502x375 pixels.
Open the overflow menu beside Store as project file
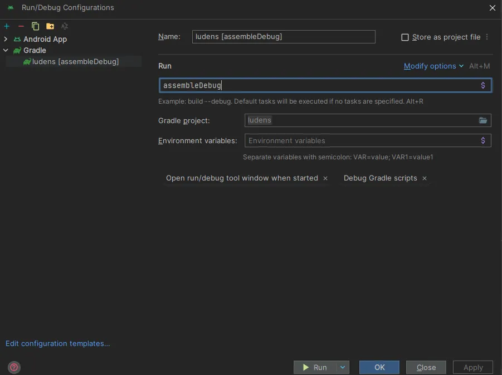point(487,37)
